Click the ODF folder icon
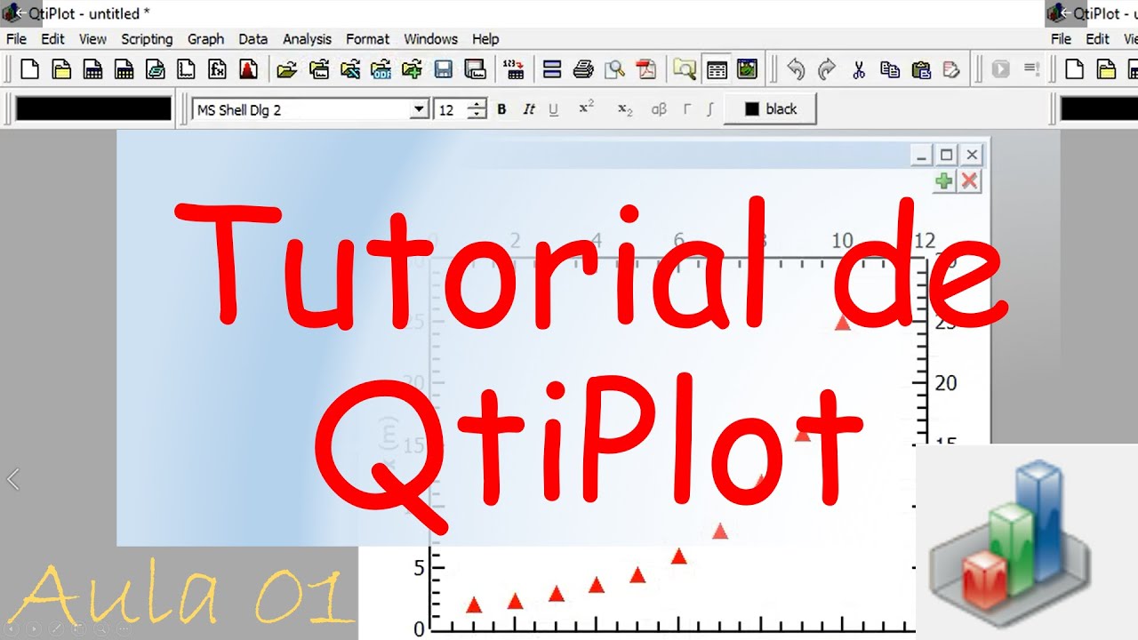Screen dimensions: 1138x640 [381, 69]
